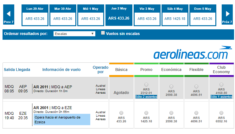Click the Salida column header
Screen dimensions: 235x134
pos(9,70)
